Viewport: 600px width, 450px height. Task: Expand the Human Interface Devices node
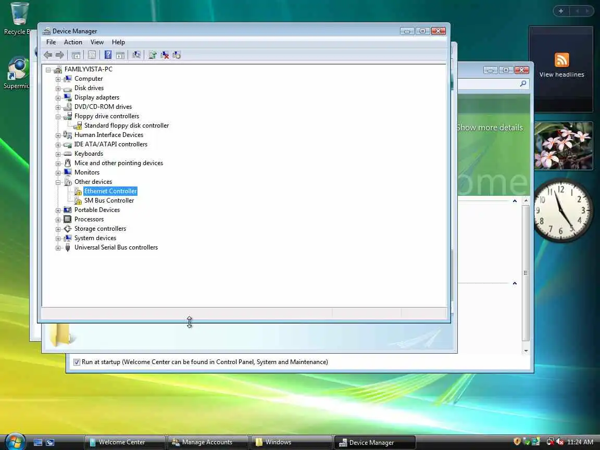(58, 135)
